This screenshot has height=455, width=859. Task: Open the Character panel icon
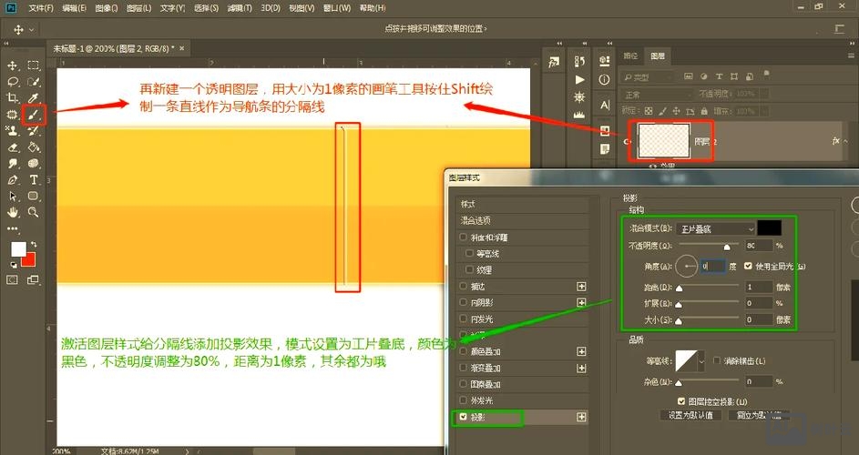[604, 106]
